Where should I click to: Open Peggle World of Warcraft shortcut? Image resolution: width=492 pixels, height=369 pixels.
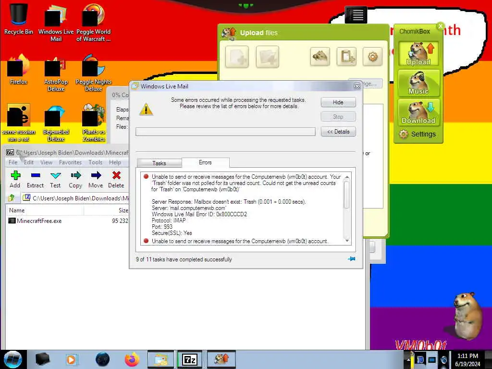[x=93, y=23]
